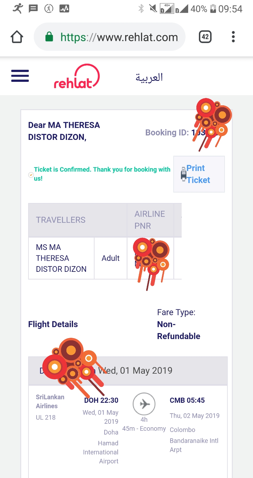Tap the battery status icon
The image size is (253, 478).
point(213,9)
